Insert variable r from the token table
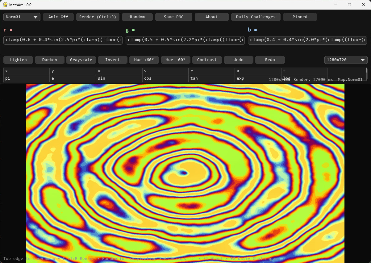Screen dimensions: 371x263 [x=212, y=71]
